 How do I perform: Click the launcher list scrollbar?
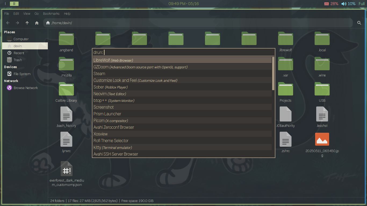pyautogui.click(x=273, y=73)
